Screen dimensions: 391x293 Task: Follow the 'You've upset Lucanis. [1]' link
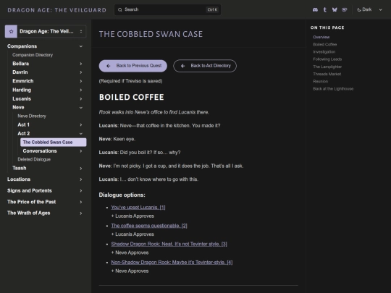[138, 208]
